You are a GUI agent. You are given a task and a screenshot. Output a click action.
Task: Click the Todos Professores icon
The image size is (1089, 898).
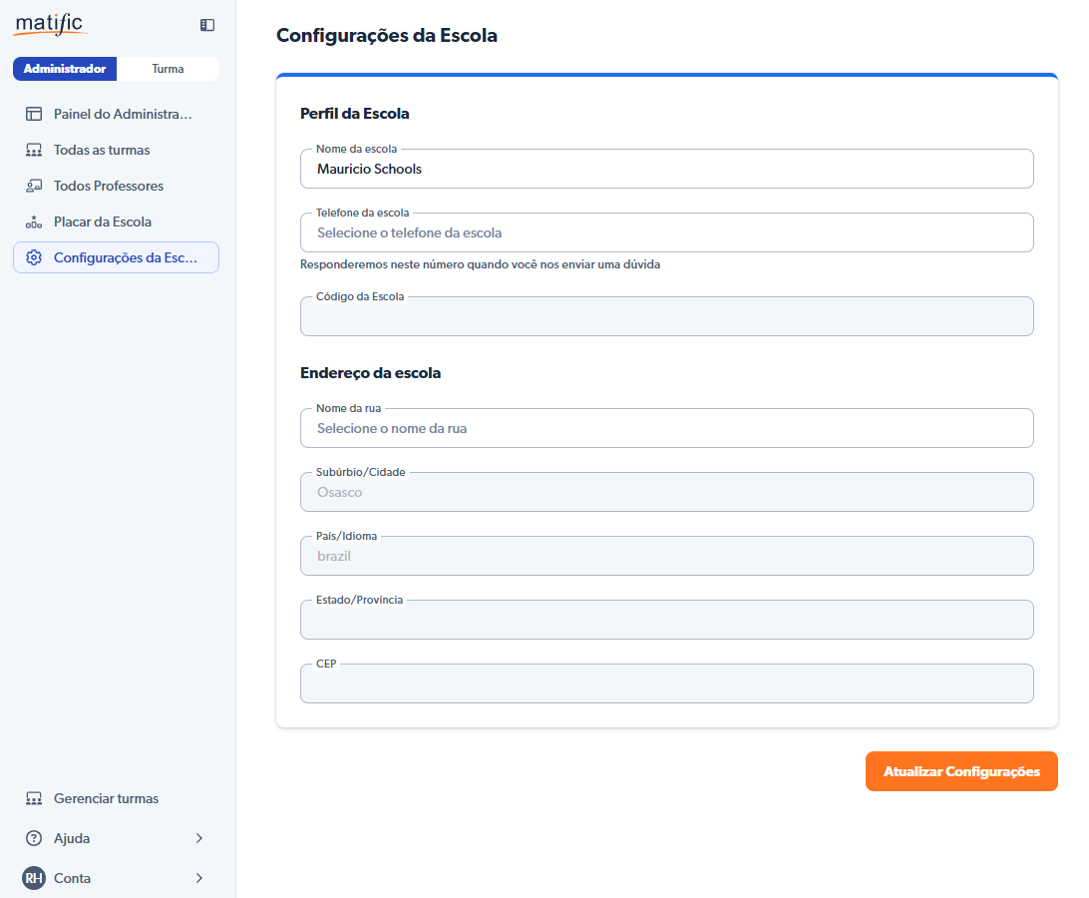(x=34, y=186)
